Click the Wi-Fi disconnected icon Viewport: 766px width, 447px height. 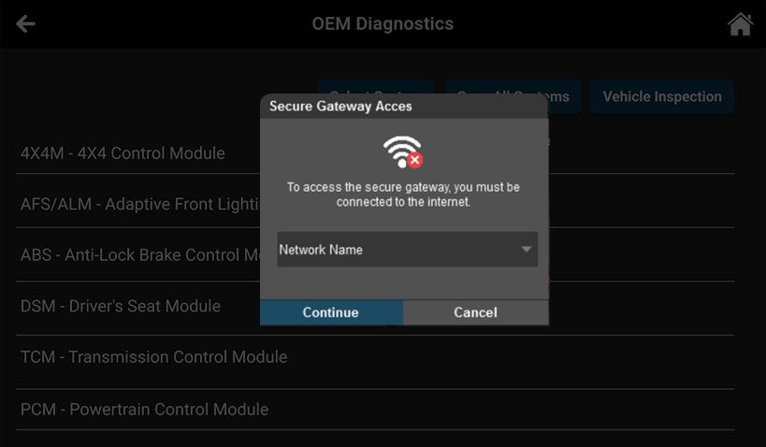point(402,151)
